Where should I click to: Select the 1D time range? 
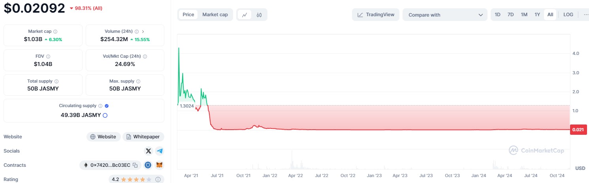498,15
